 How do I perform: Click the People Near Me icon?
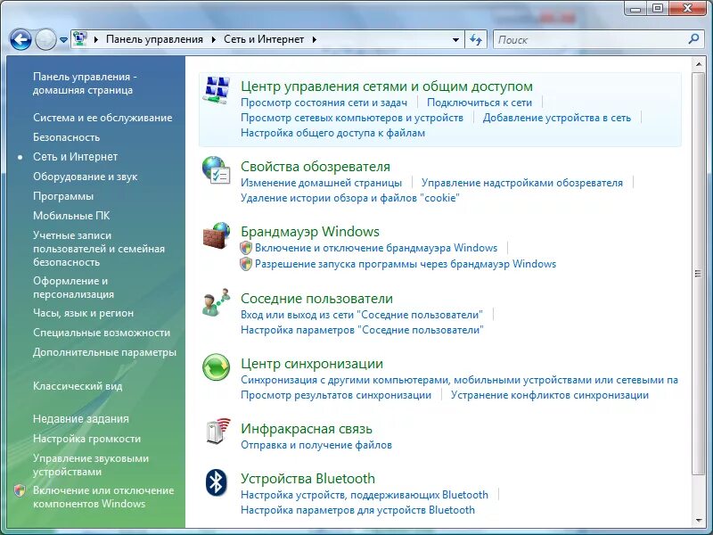click(216, 302)
